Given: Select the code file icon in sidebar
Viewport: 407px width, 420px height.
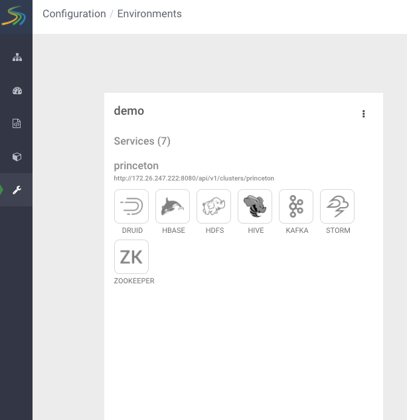Looking at the screenshot, I should (x=17, y=123).
